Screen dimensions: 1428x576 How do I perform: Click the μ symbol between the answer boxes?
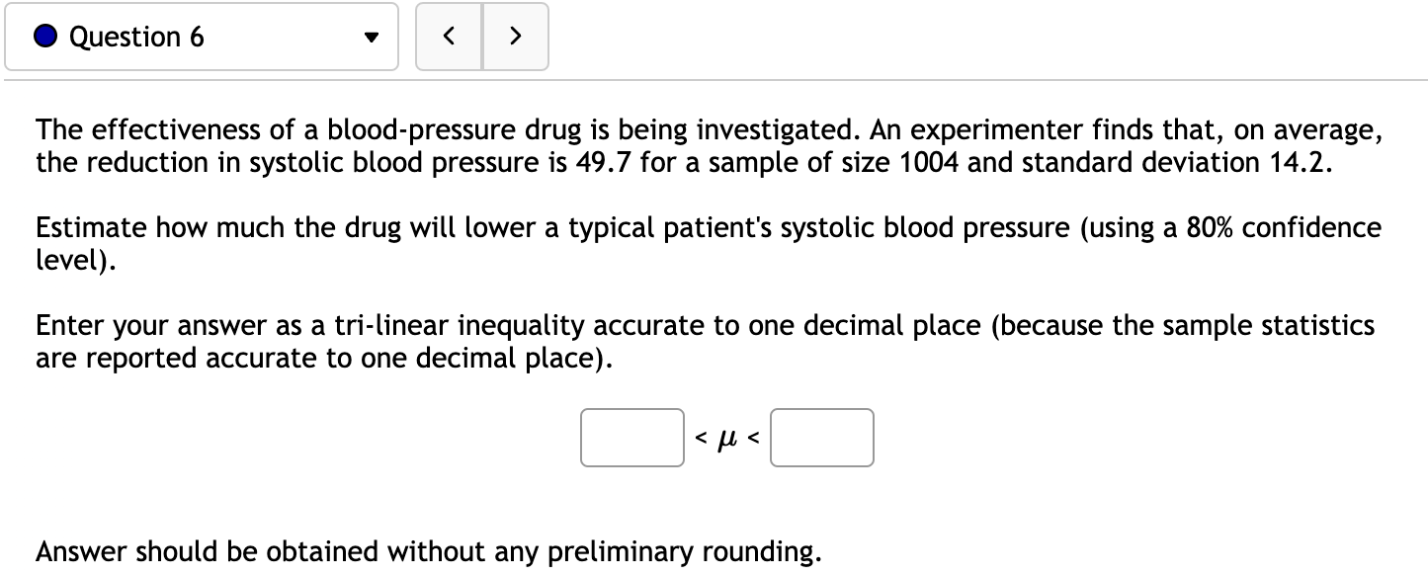click(x=725, y=438)
